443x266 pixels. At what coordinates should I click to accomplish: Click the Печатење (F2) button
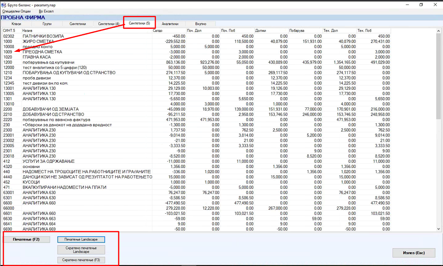[x=26, y=239]
